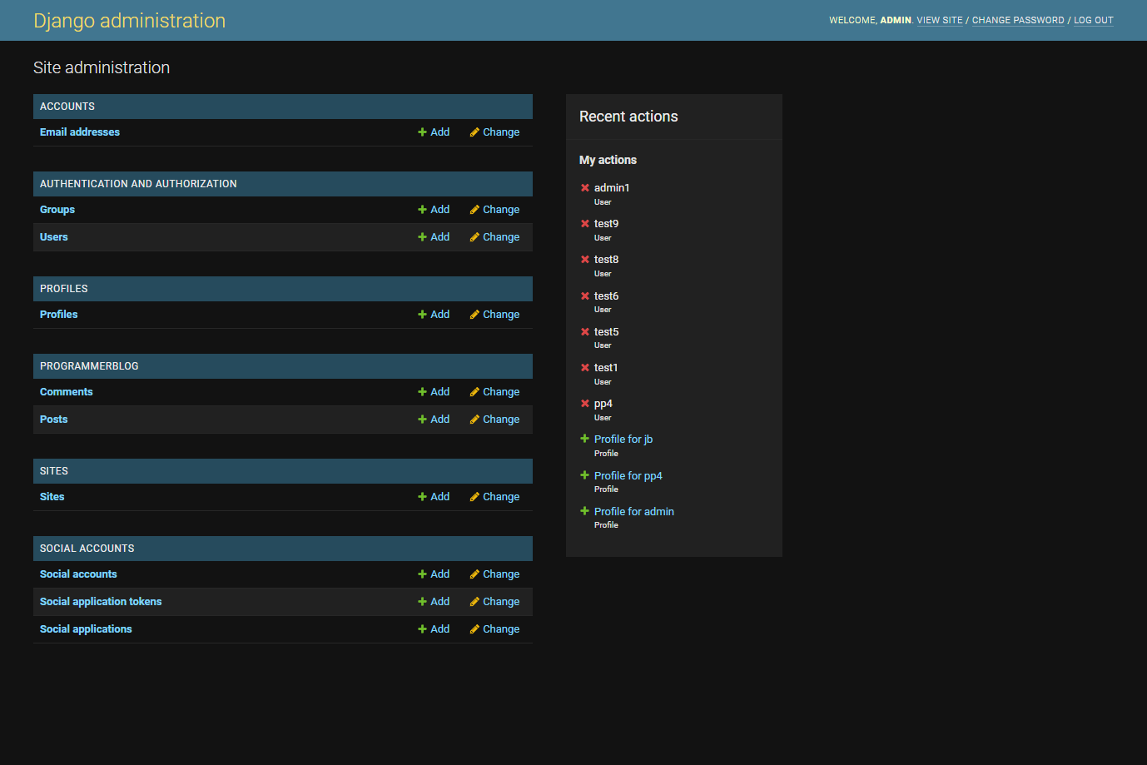1147x765 pixels.
Task: Open Change link for Sites
Action: tap(494, 497)
